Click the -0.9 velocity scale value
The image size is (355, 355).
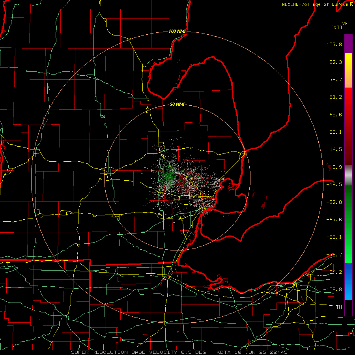click(x=336, y=167)
